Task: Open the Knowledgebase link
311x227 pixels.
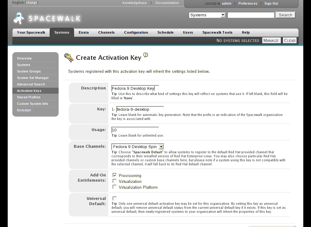Action: (135, 3)
